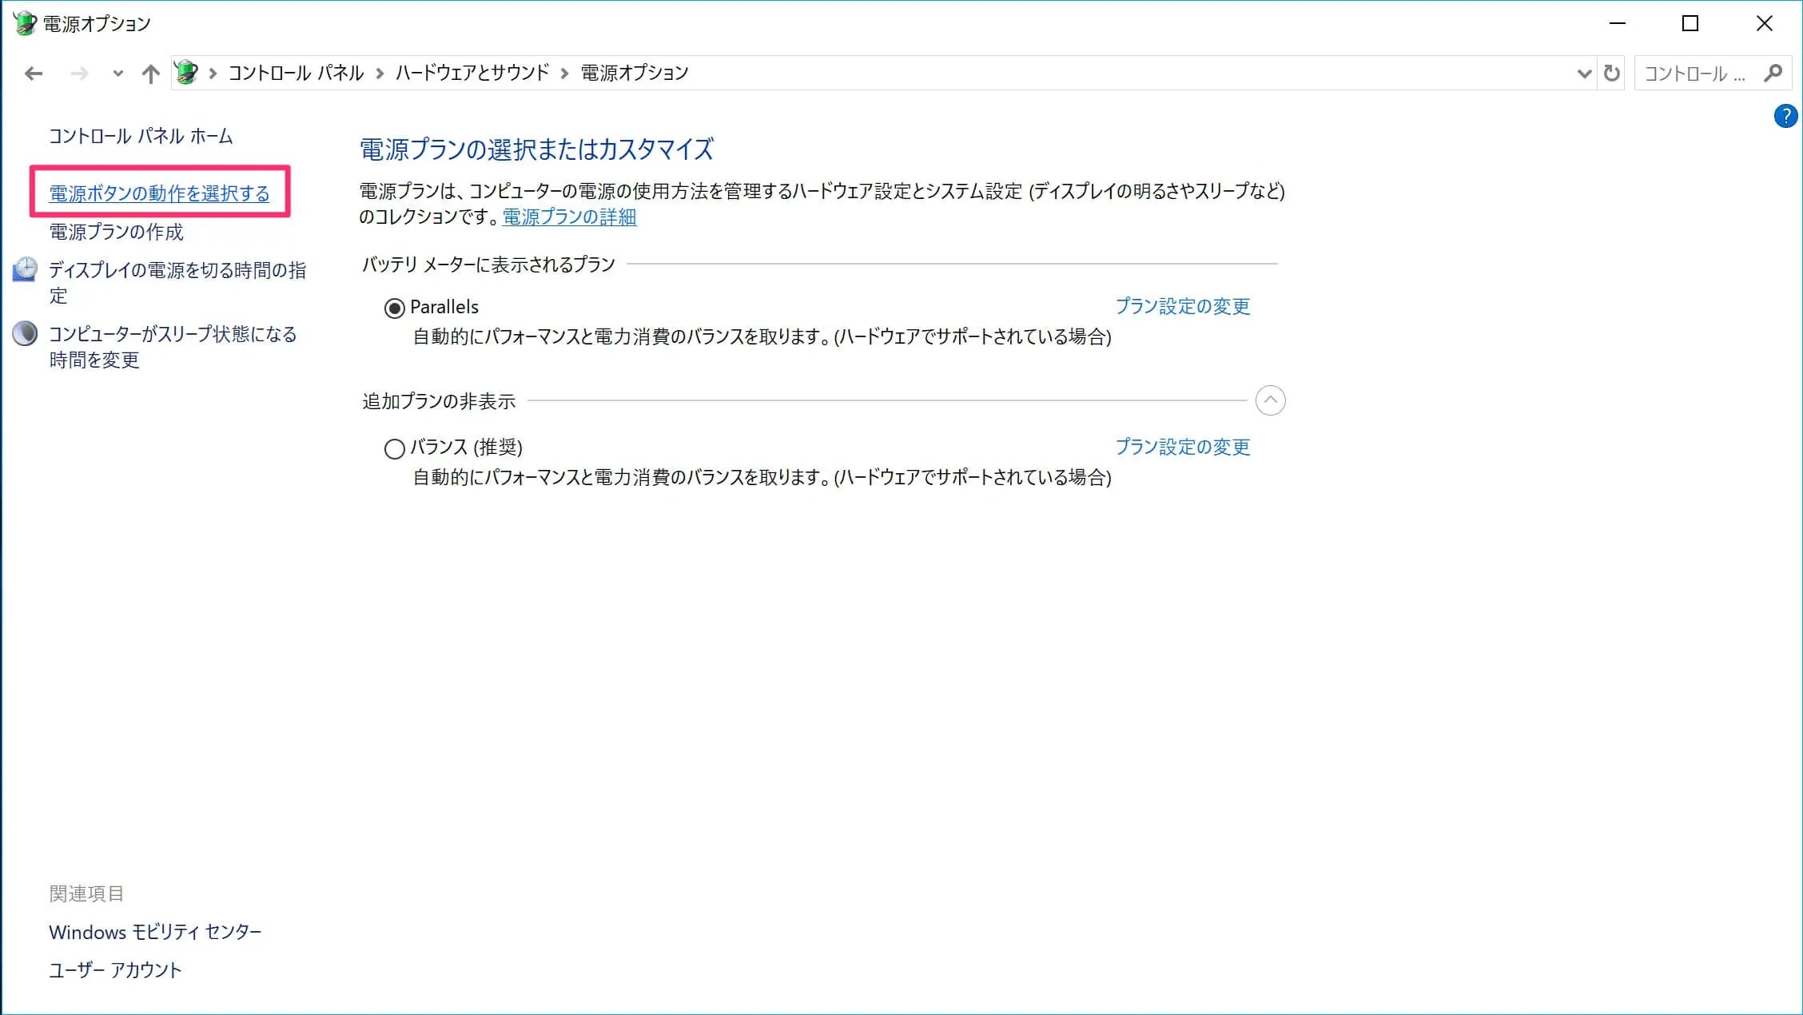Click the sleep moon icon in sidebar
This screenshot has width=1803, height=1015.
point(25,333)
